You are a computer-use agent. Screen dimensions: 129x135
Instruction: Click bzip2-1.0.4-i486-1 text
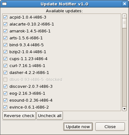[x=28, y=52]
